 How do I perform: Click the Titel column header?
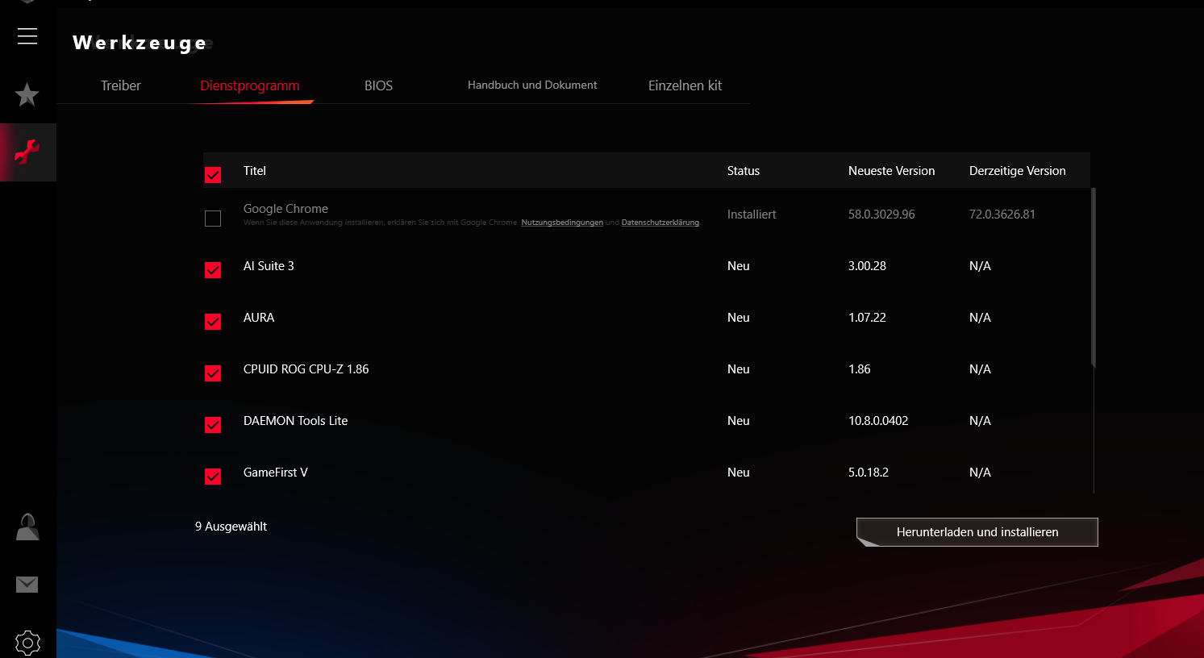coord(255,171)
